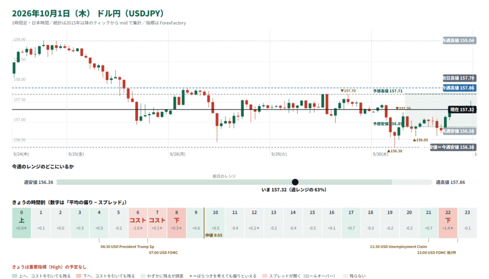This screenshot has height=279, width=489.
Task: Click the 先週安値 156.58 price label
Action: (x=459, y=131)
